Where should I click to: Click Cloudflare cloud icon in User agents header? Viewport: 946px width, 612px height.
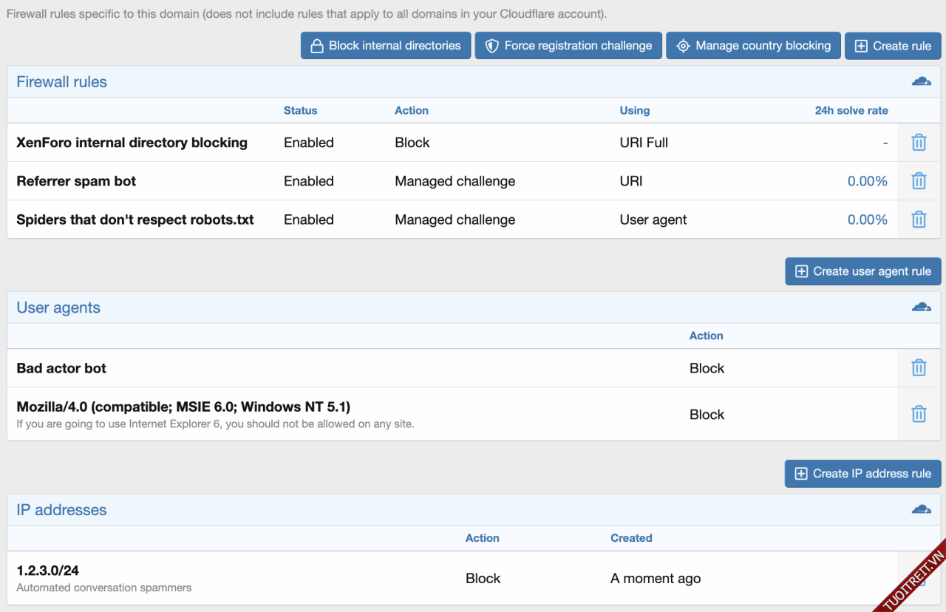921,307
